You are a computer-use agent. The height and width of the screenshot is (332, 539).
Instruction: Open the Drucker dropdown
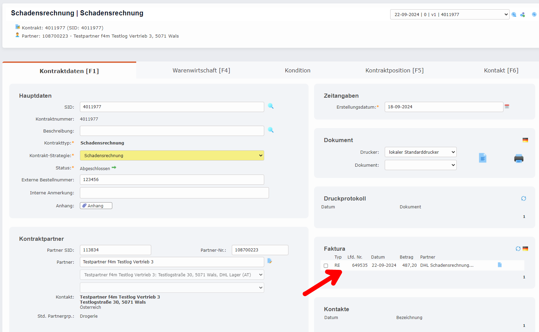coord(421,152)
